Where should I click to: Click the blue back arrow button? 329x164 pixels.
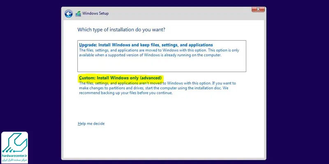(x=69, y=14)
